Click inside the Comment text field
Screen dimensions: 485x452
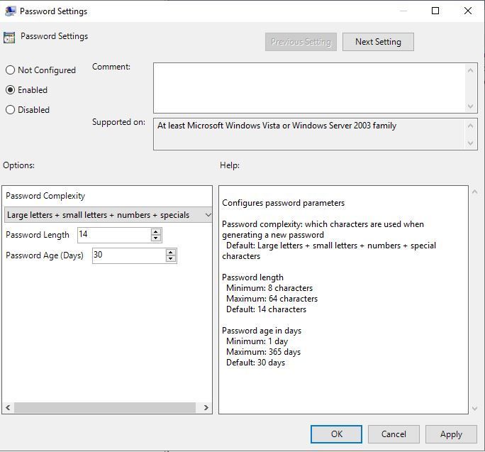(310, 88)
